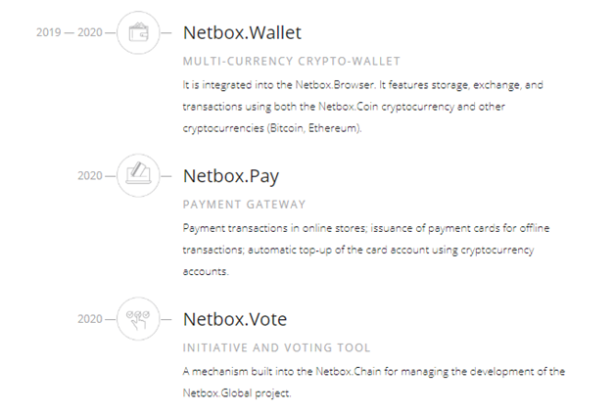Screen dimensions: 615x414
Task: Click the wallet icon beside Netbox.Wallet
Action: pyautogui.click(x=138, y=32)
